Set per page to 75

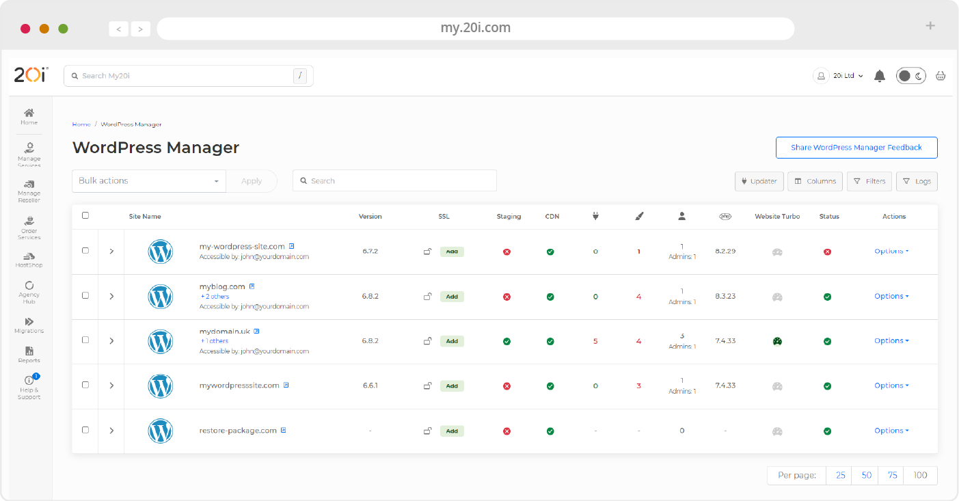click(x=892, y=476)
